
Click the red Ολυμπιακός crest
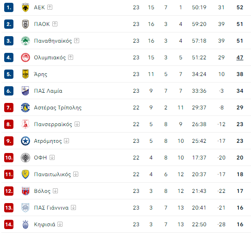tap(25, 57)
